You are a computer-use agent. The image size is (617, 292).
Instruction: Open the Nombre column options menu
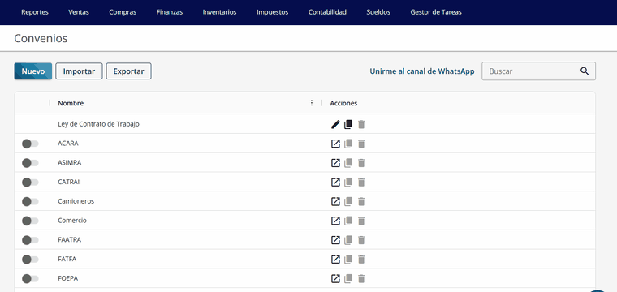(312, 103)
